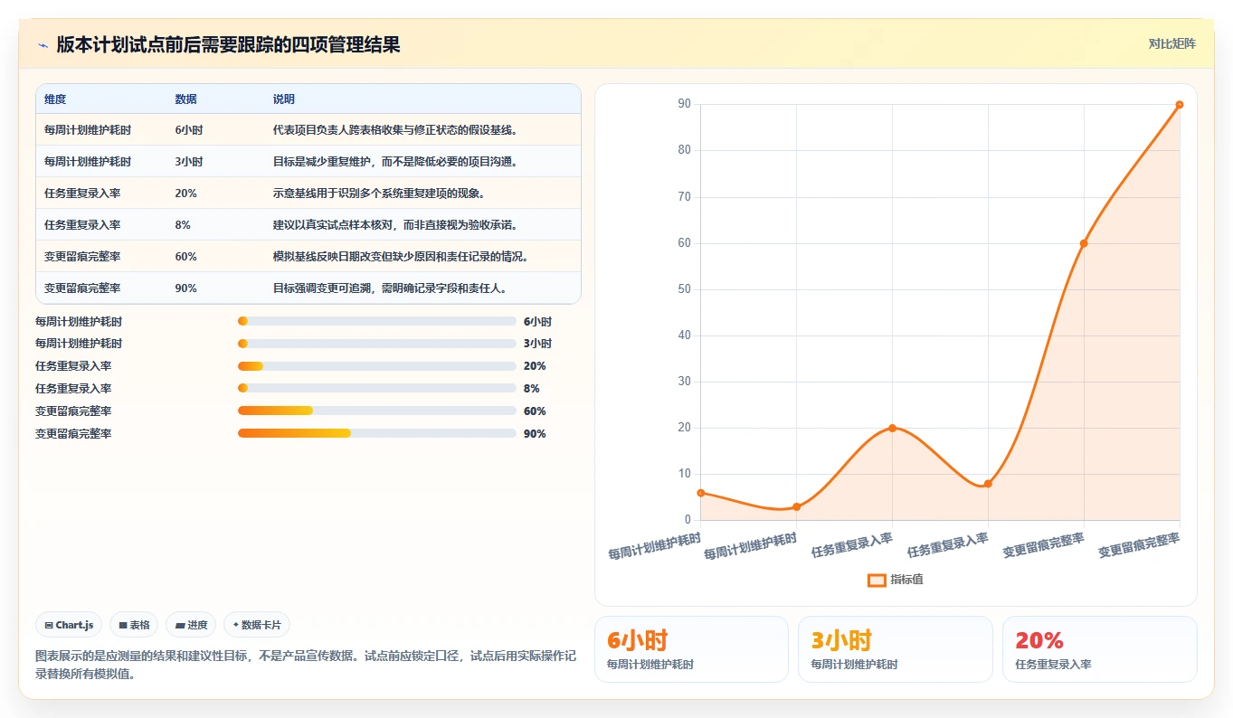Open the 20% 任务重复录入率 data card
This screenshot has height=718, width=1233.
(1100, 649)
